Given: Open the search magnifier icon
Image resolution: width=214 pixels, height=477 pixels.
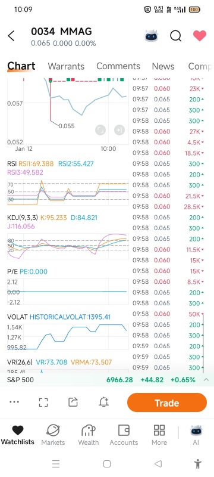Looking at the screenshot, I should [176, 36].
